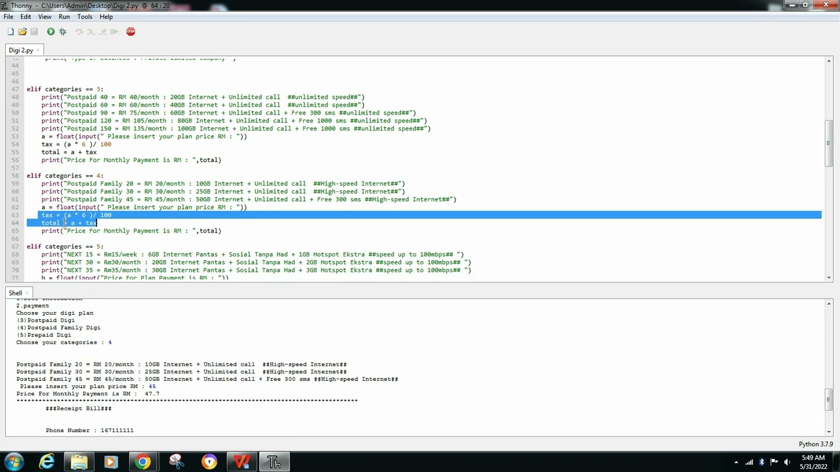Image resolution: width=840 pixels, height=472 pixels.
Task: Click the Bluetooth tray icon
Action: tap(761, 462)
